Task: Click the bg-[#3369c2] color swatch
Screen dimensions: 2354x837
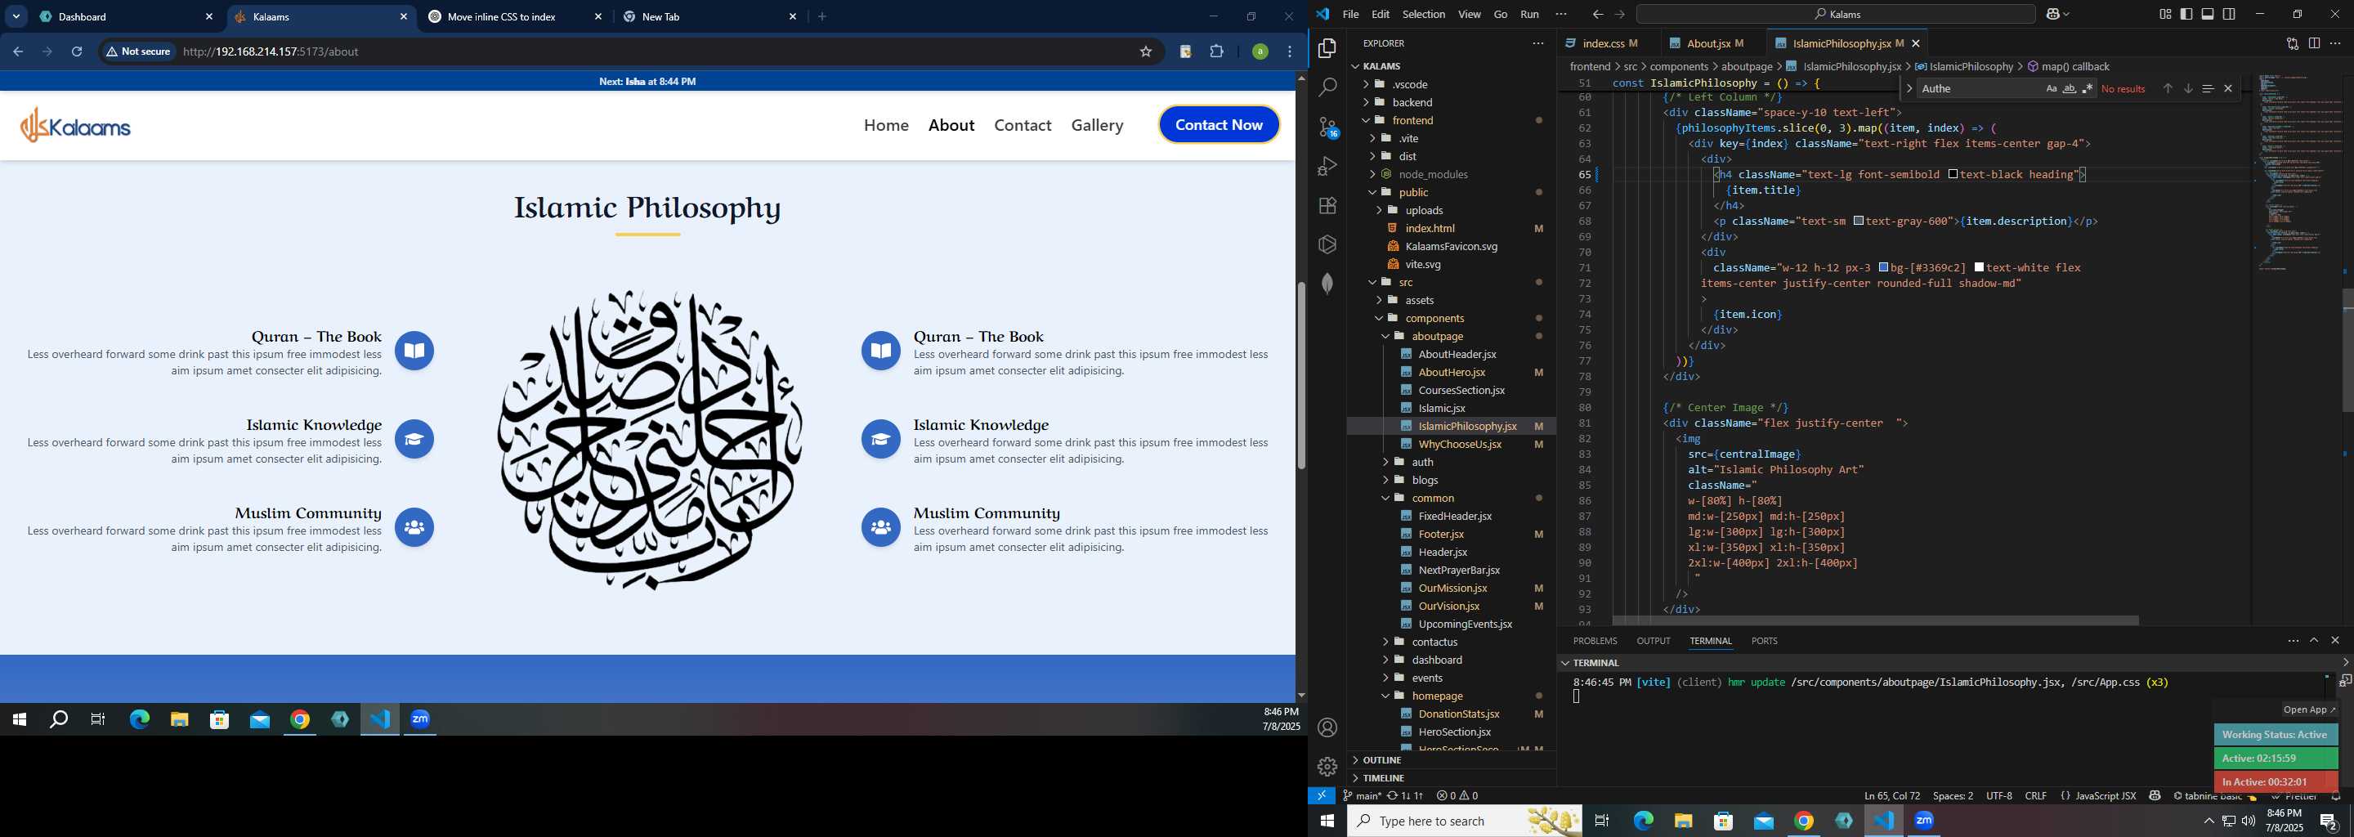Action: point(1883,268)
